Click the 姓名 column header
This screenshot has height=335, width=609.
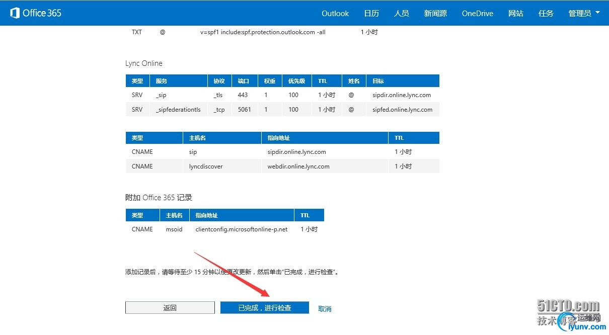point(354,81)
